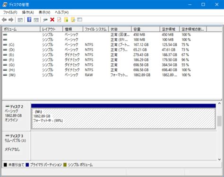Open Help with the blue question mark icon

coord(29,20)
